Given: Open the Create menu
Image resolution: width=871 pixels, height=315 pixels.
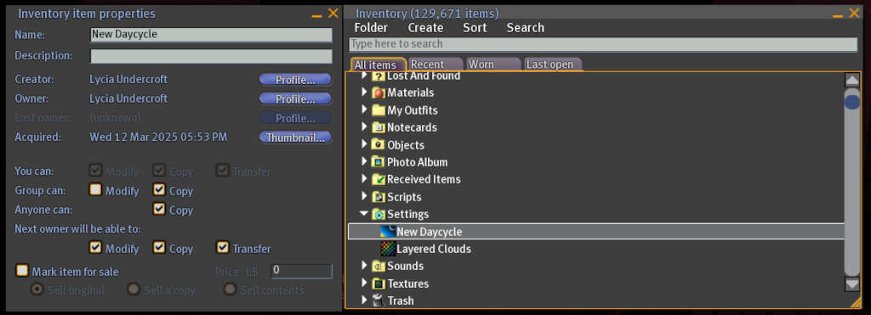Looking at the screenshot, I should 425,28.
